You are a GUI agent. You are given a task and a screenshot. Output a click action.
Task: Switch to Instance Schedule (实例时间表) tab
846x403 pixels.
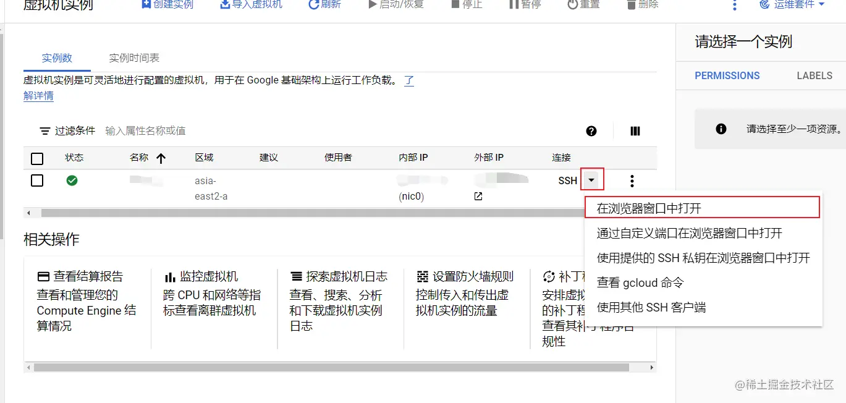(134, 58)
